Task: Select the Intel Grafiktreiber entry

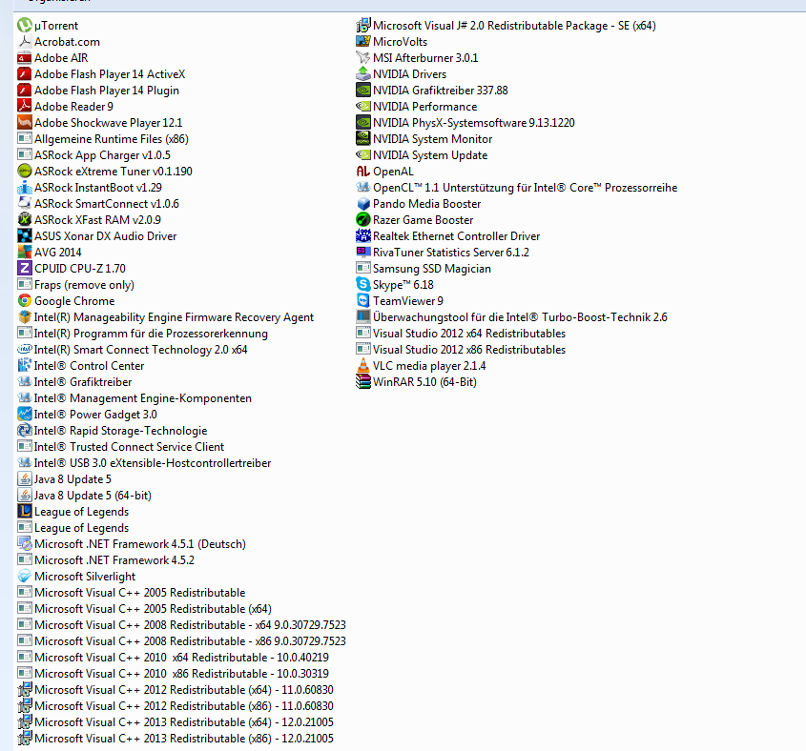Action: pos(75,382)
